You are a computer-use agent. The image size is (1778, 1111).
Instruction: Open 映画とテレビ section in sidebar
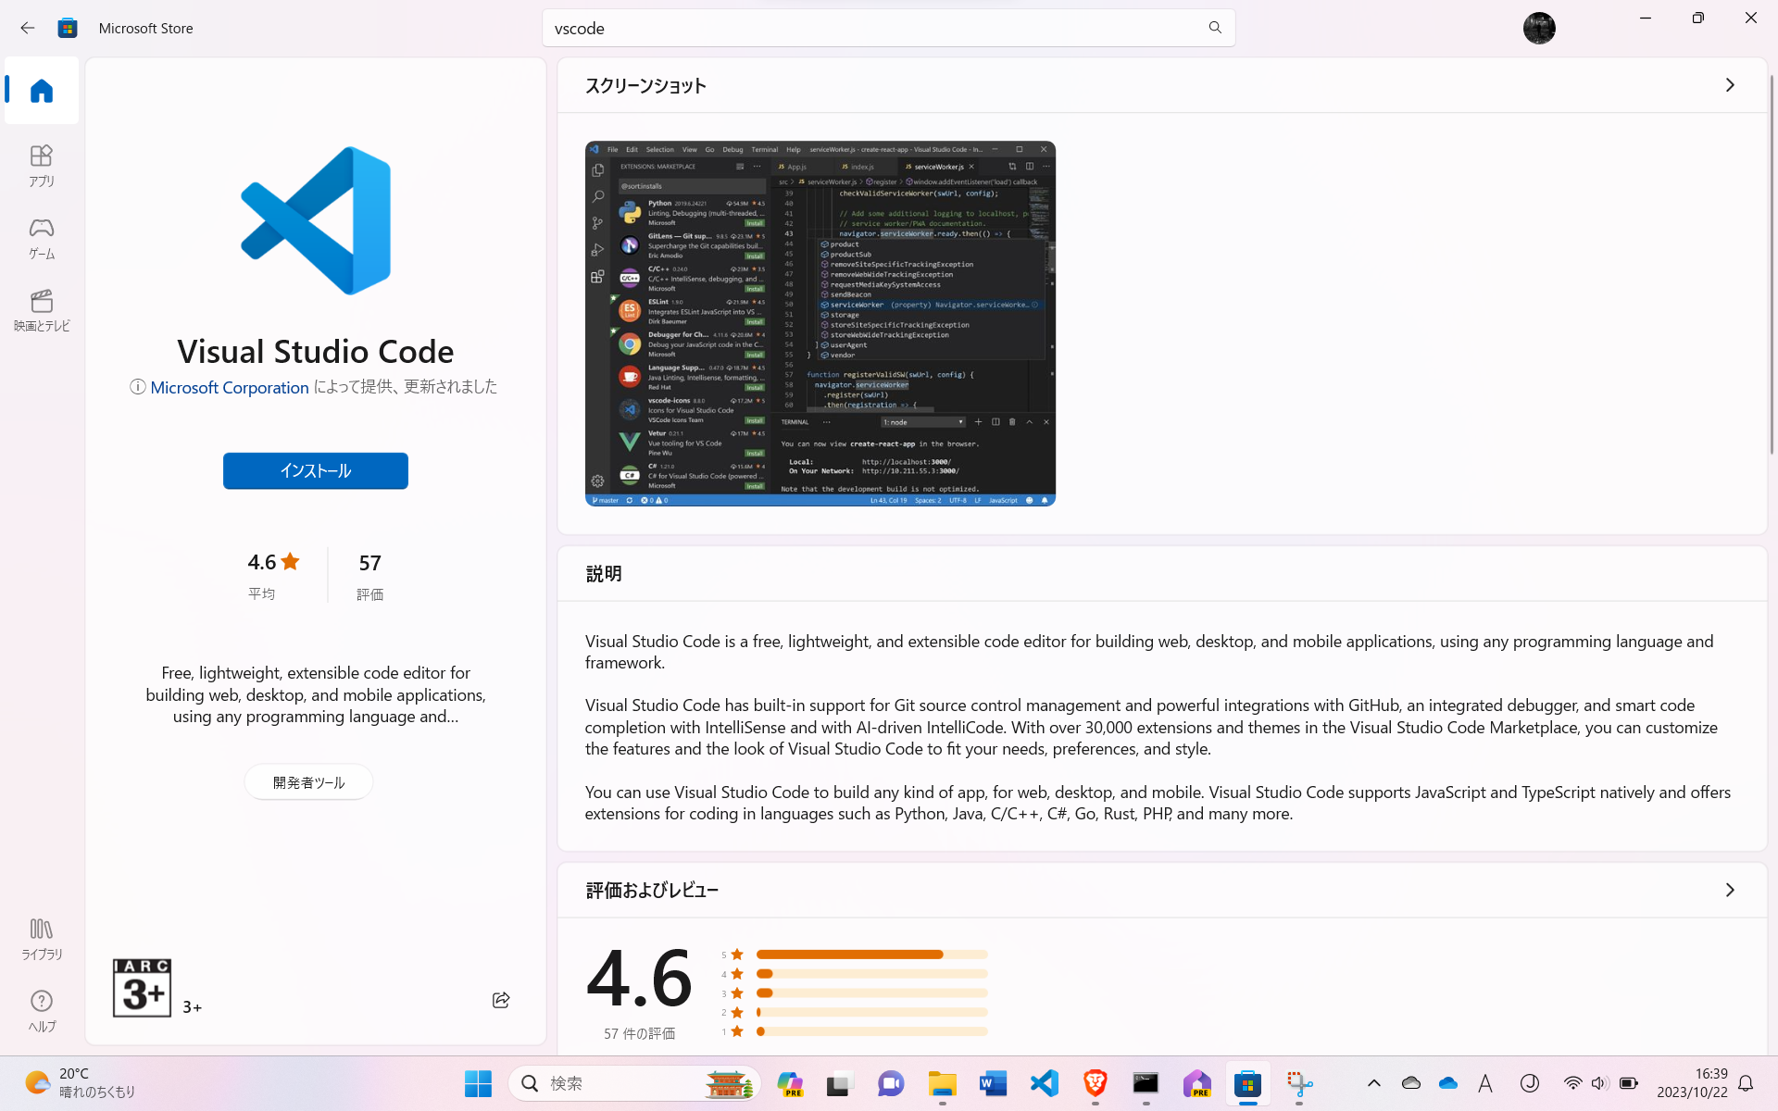point(42,309)
